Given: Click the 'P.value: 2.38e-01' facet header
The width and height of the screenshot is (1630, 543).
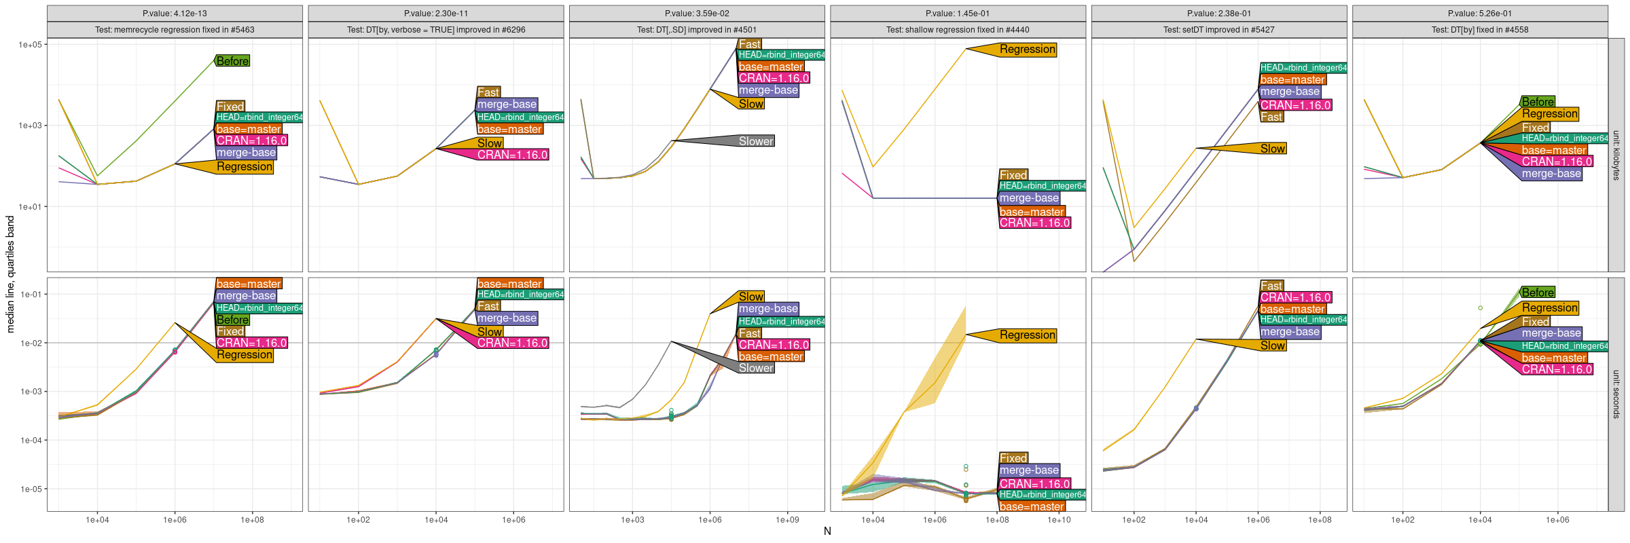Looking at the screenshot, I should [x=1219, y=14].
